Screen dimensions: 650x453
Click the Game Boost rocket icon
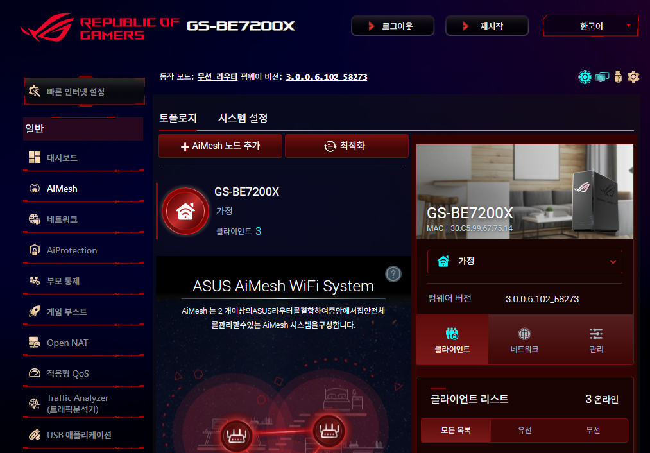pos(35,311)
